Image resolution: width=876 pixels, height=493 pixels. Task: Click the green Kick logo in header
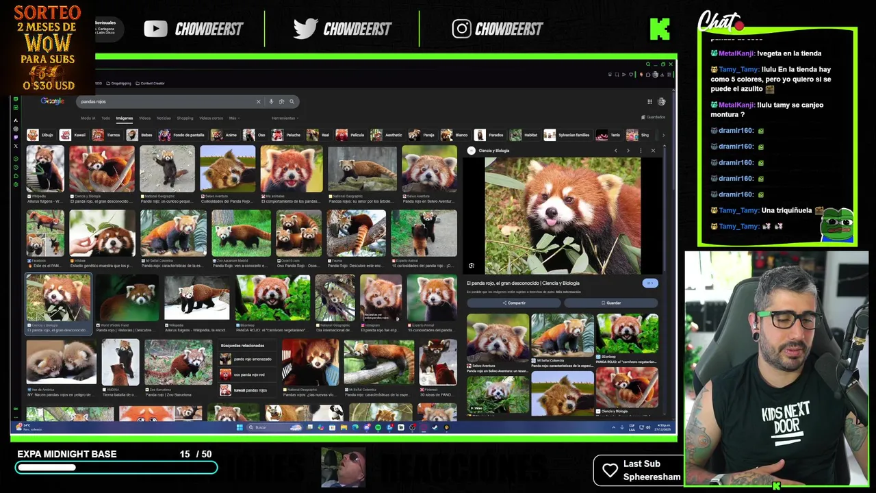[x=660, y=29]
